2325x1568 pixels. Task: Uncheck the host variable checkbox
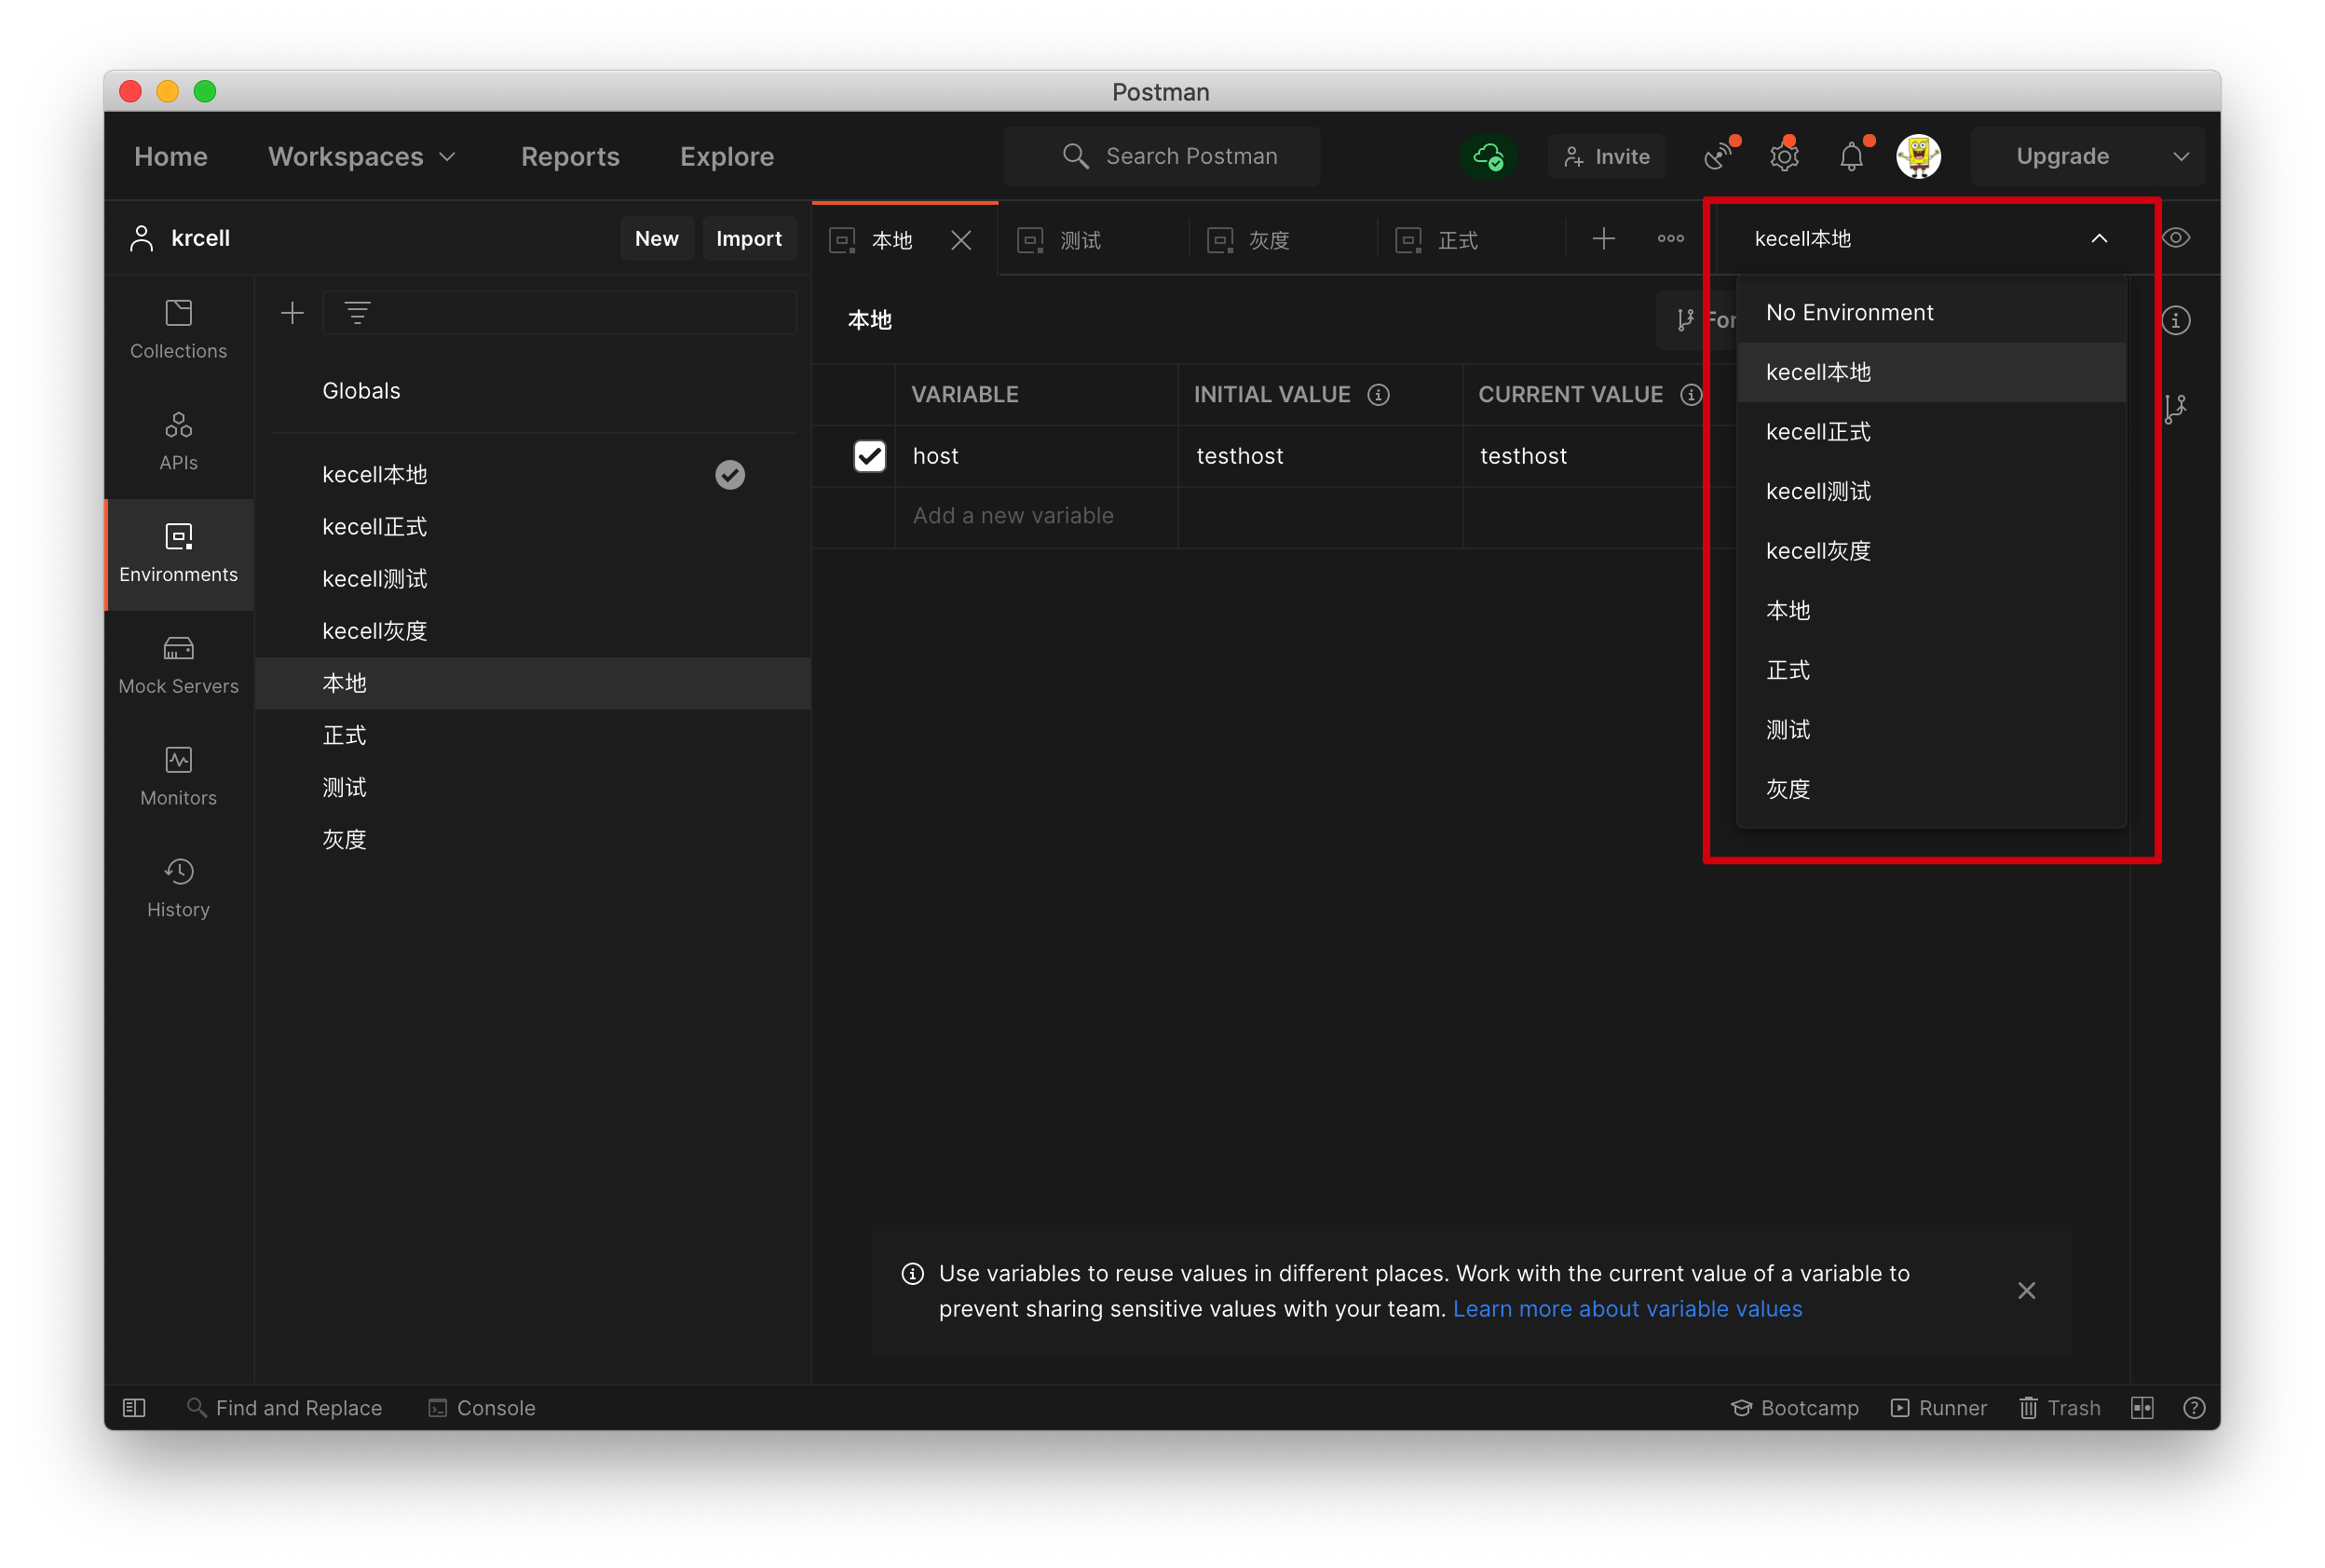click(869, 456)
